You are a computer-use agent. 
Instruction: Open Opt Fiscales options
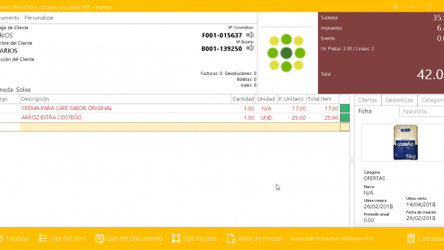[194, 238]
